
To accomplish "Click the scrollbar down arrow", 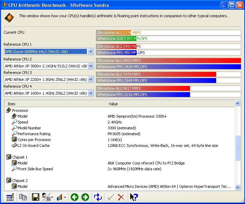I will click(x=237, y=187).
